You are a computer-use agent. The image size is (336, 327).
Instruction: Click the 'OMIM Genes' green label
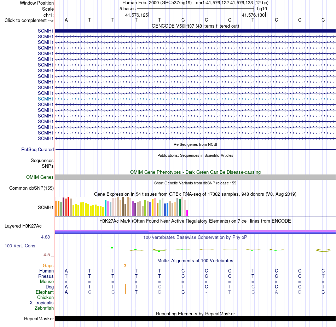[40, 177]
